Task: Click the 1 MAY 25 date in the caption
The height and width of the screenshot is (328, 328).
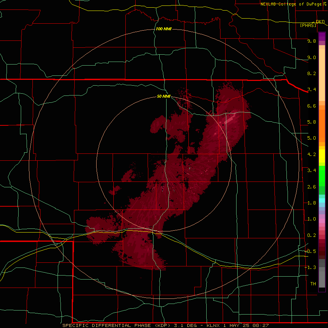Action: [x=237, y=325]
